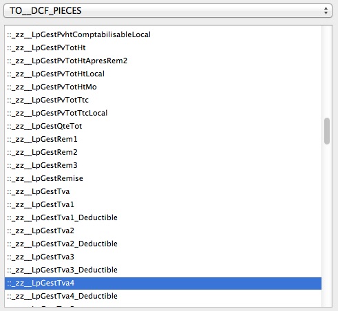Select field _zz__LpGestTva1_Deductible
This screenshot has width=338, height=311.
[163, 217]
